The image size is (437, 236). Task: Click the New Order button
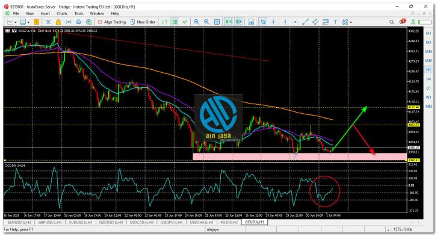coord(143,22)
